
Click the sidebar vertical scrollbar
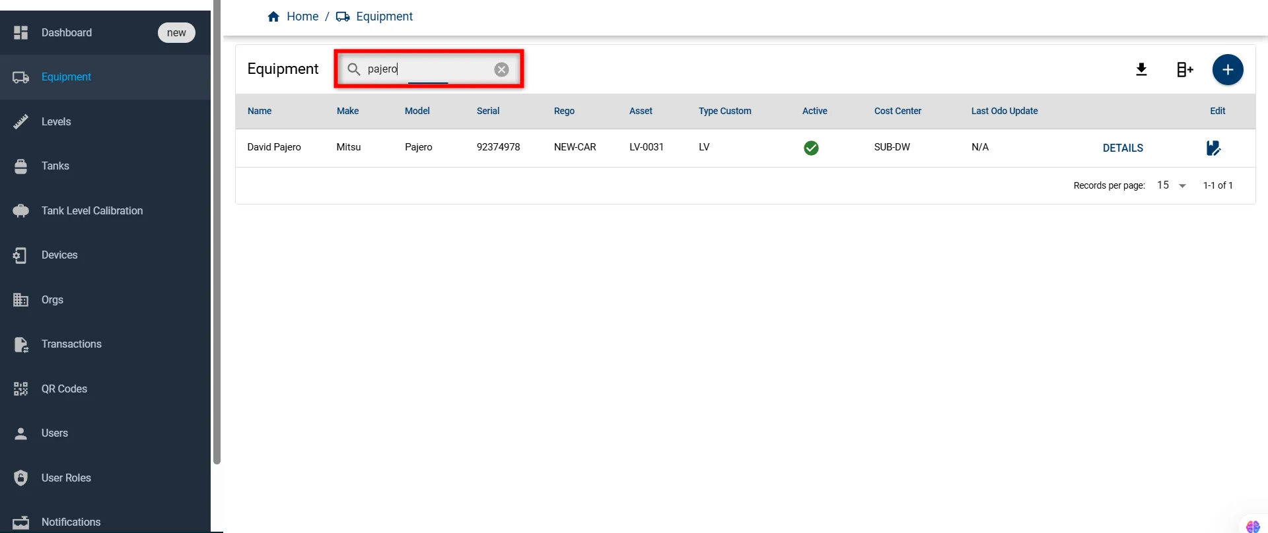point(217,232)
